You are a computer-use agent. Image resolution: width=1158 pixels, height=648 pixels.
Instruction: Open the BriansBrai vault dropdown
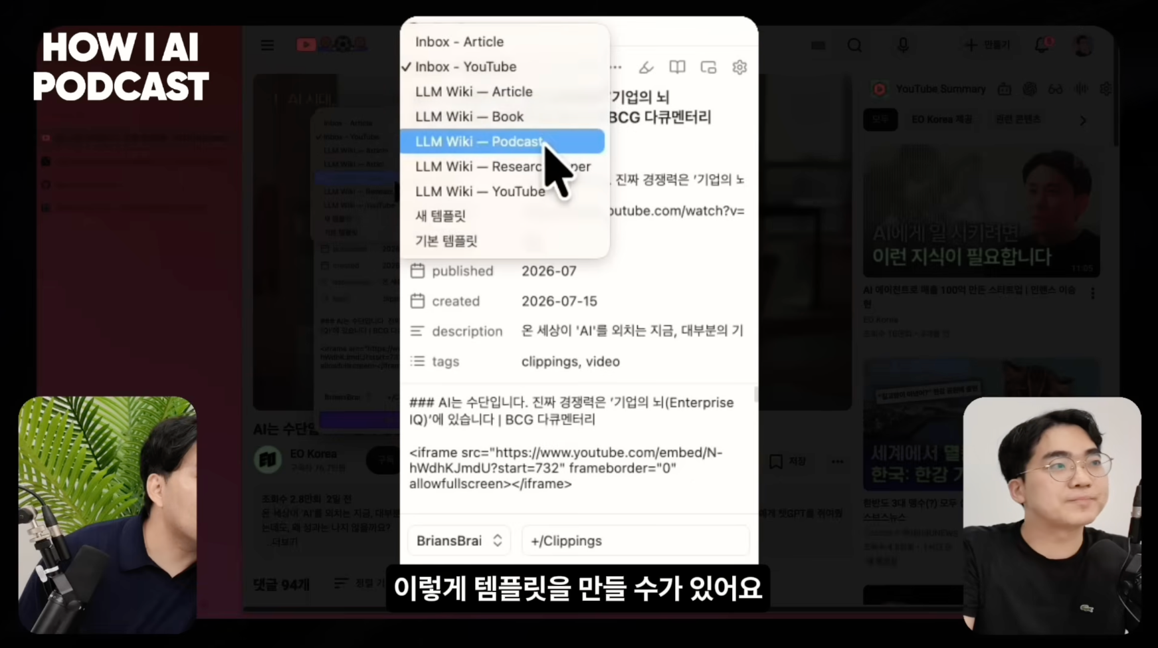tap(459, 541)
